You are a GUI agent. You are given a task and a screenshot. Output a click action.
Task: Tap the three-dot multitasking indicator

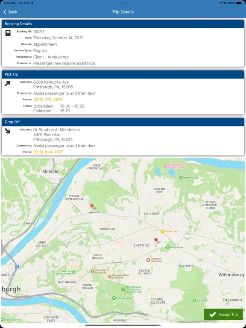coord(123,3)
